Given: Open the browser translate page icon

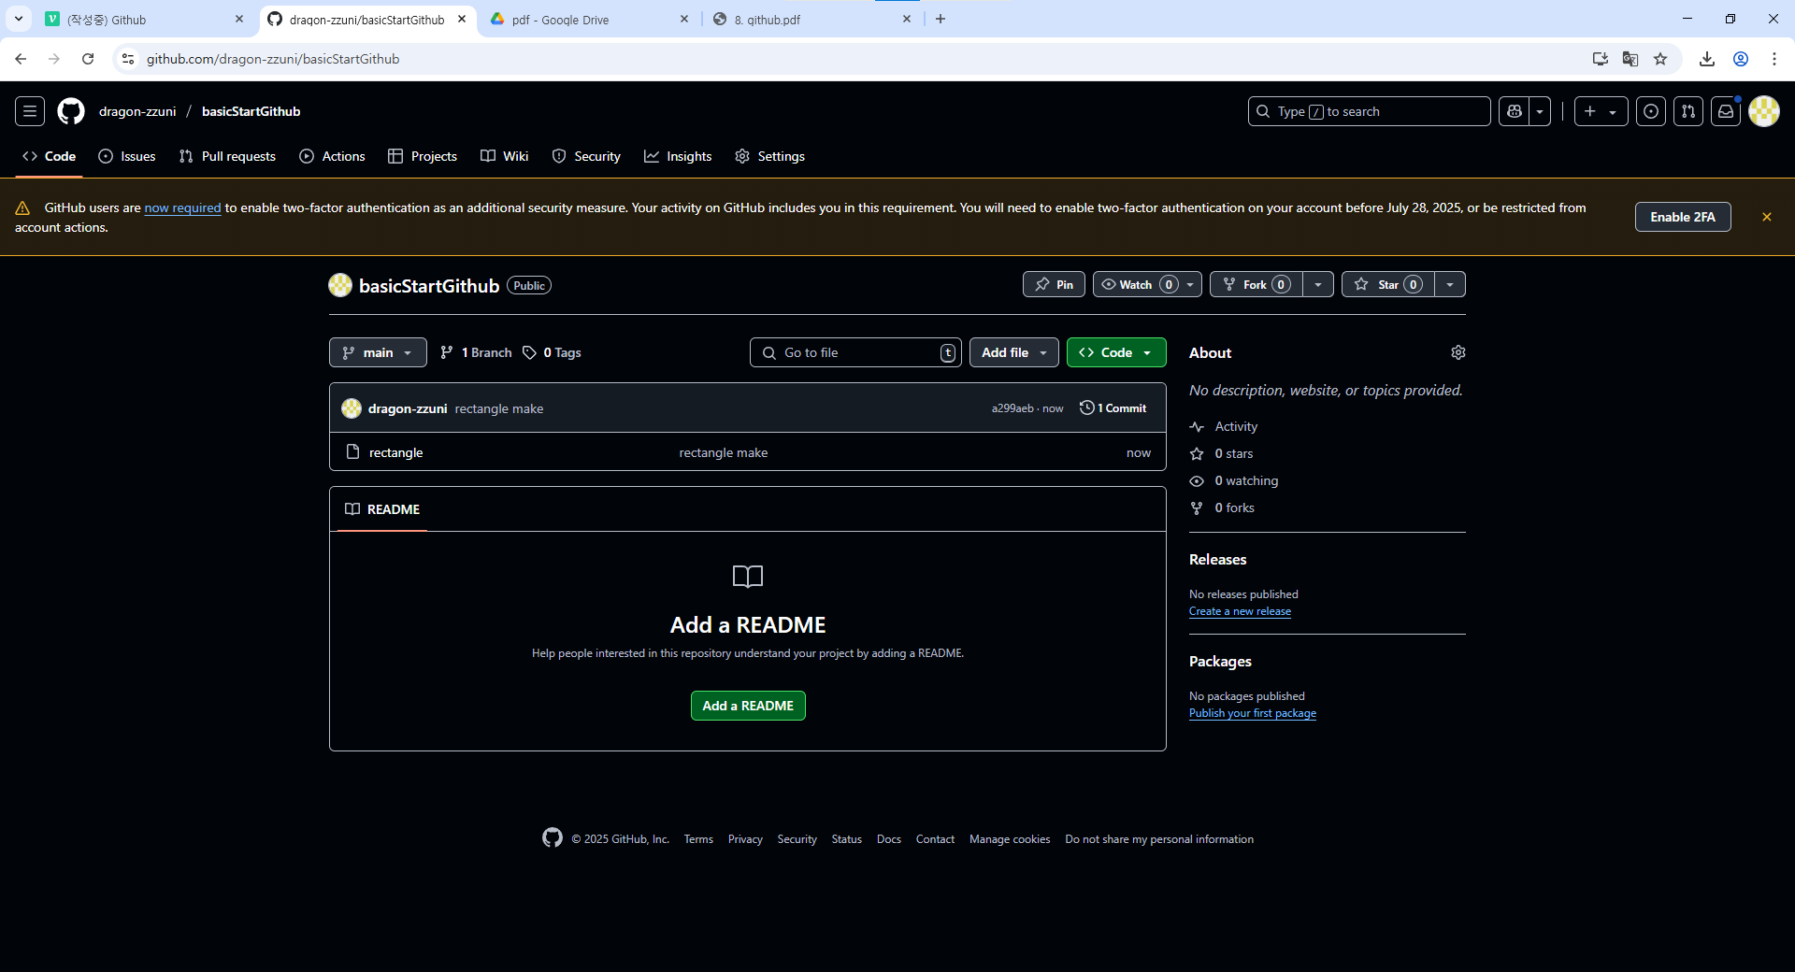Looking at the screenshot, I should click(1630, 59).
